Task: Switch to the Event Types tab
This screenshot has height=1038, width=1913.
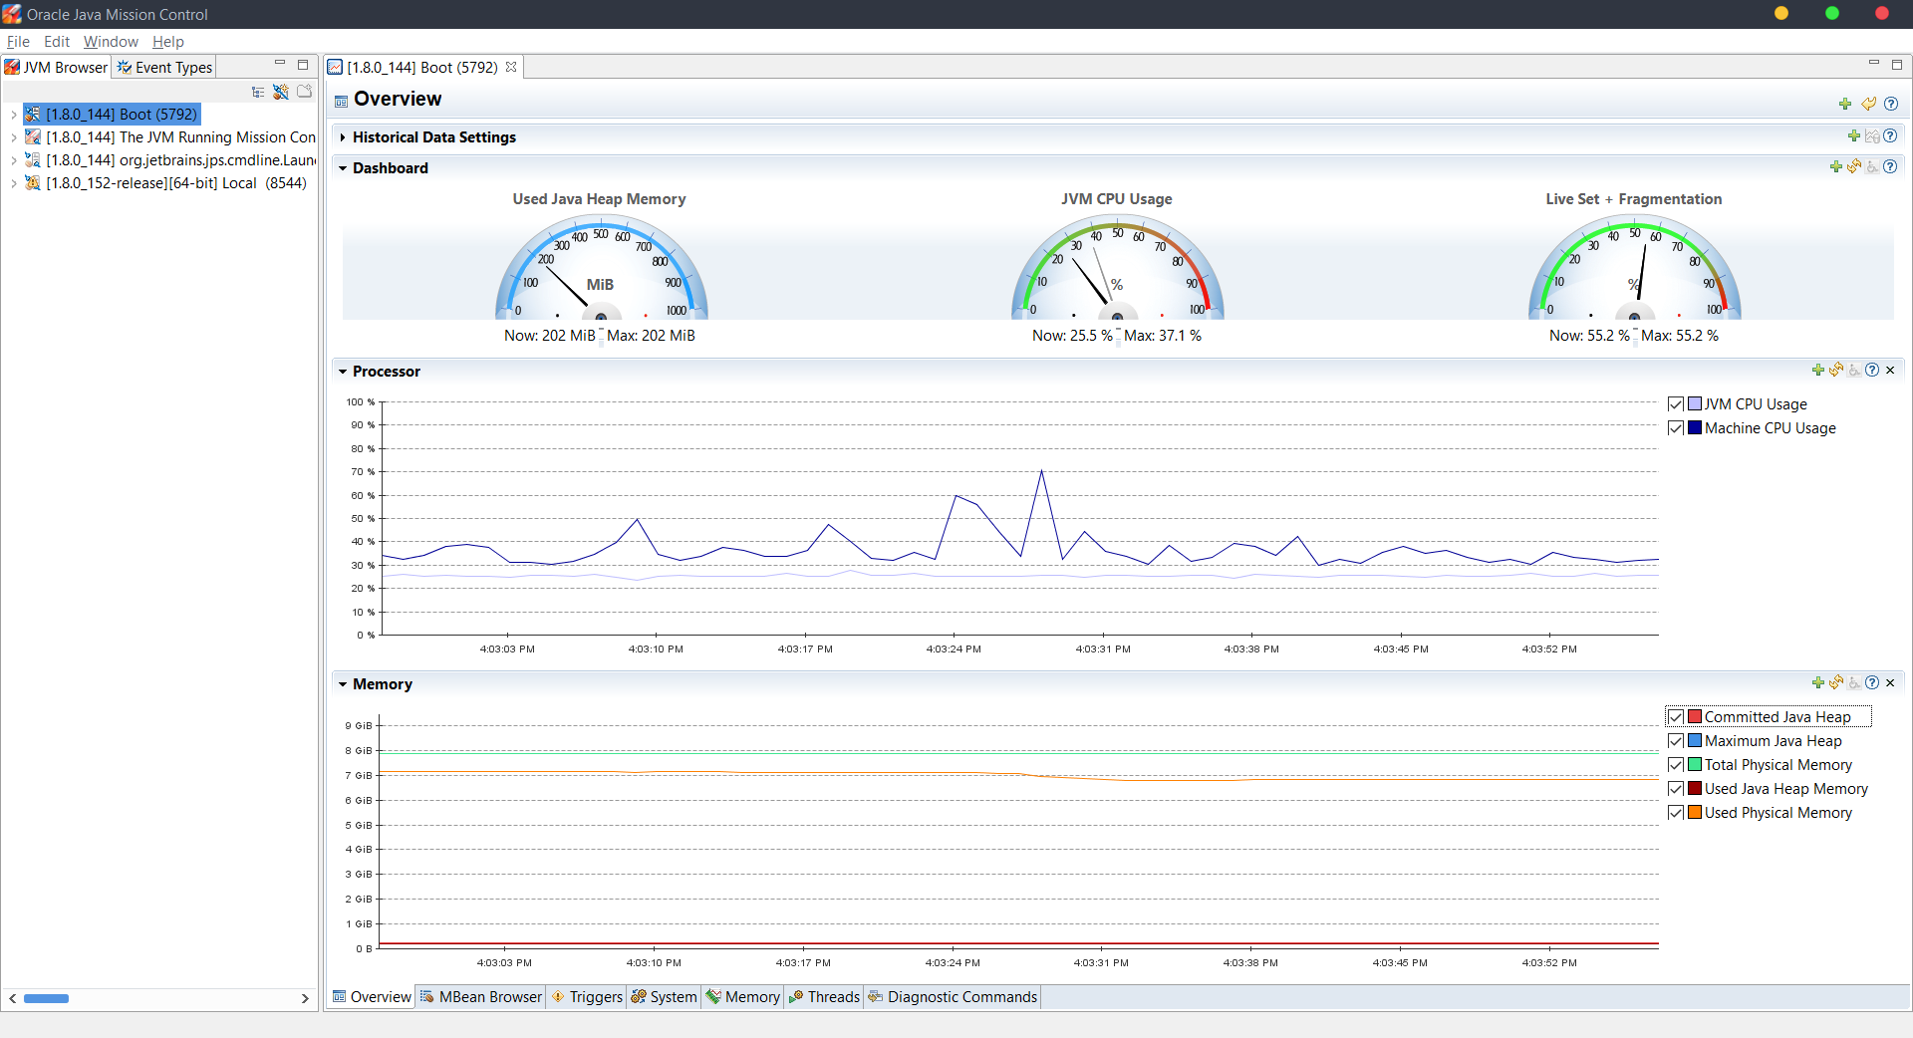Action: pos(164,67)
